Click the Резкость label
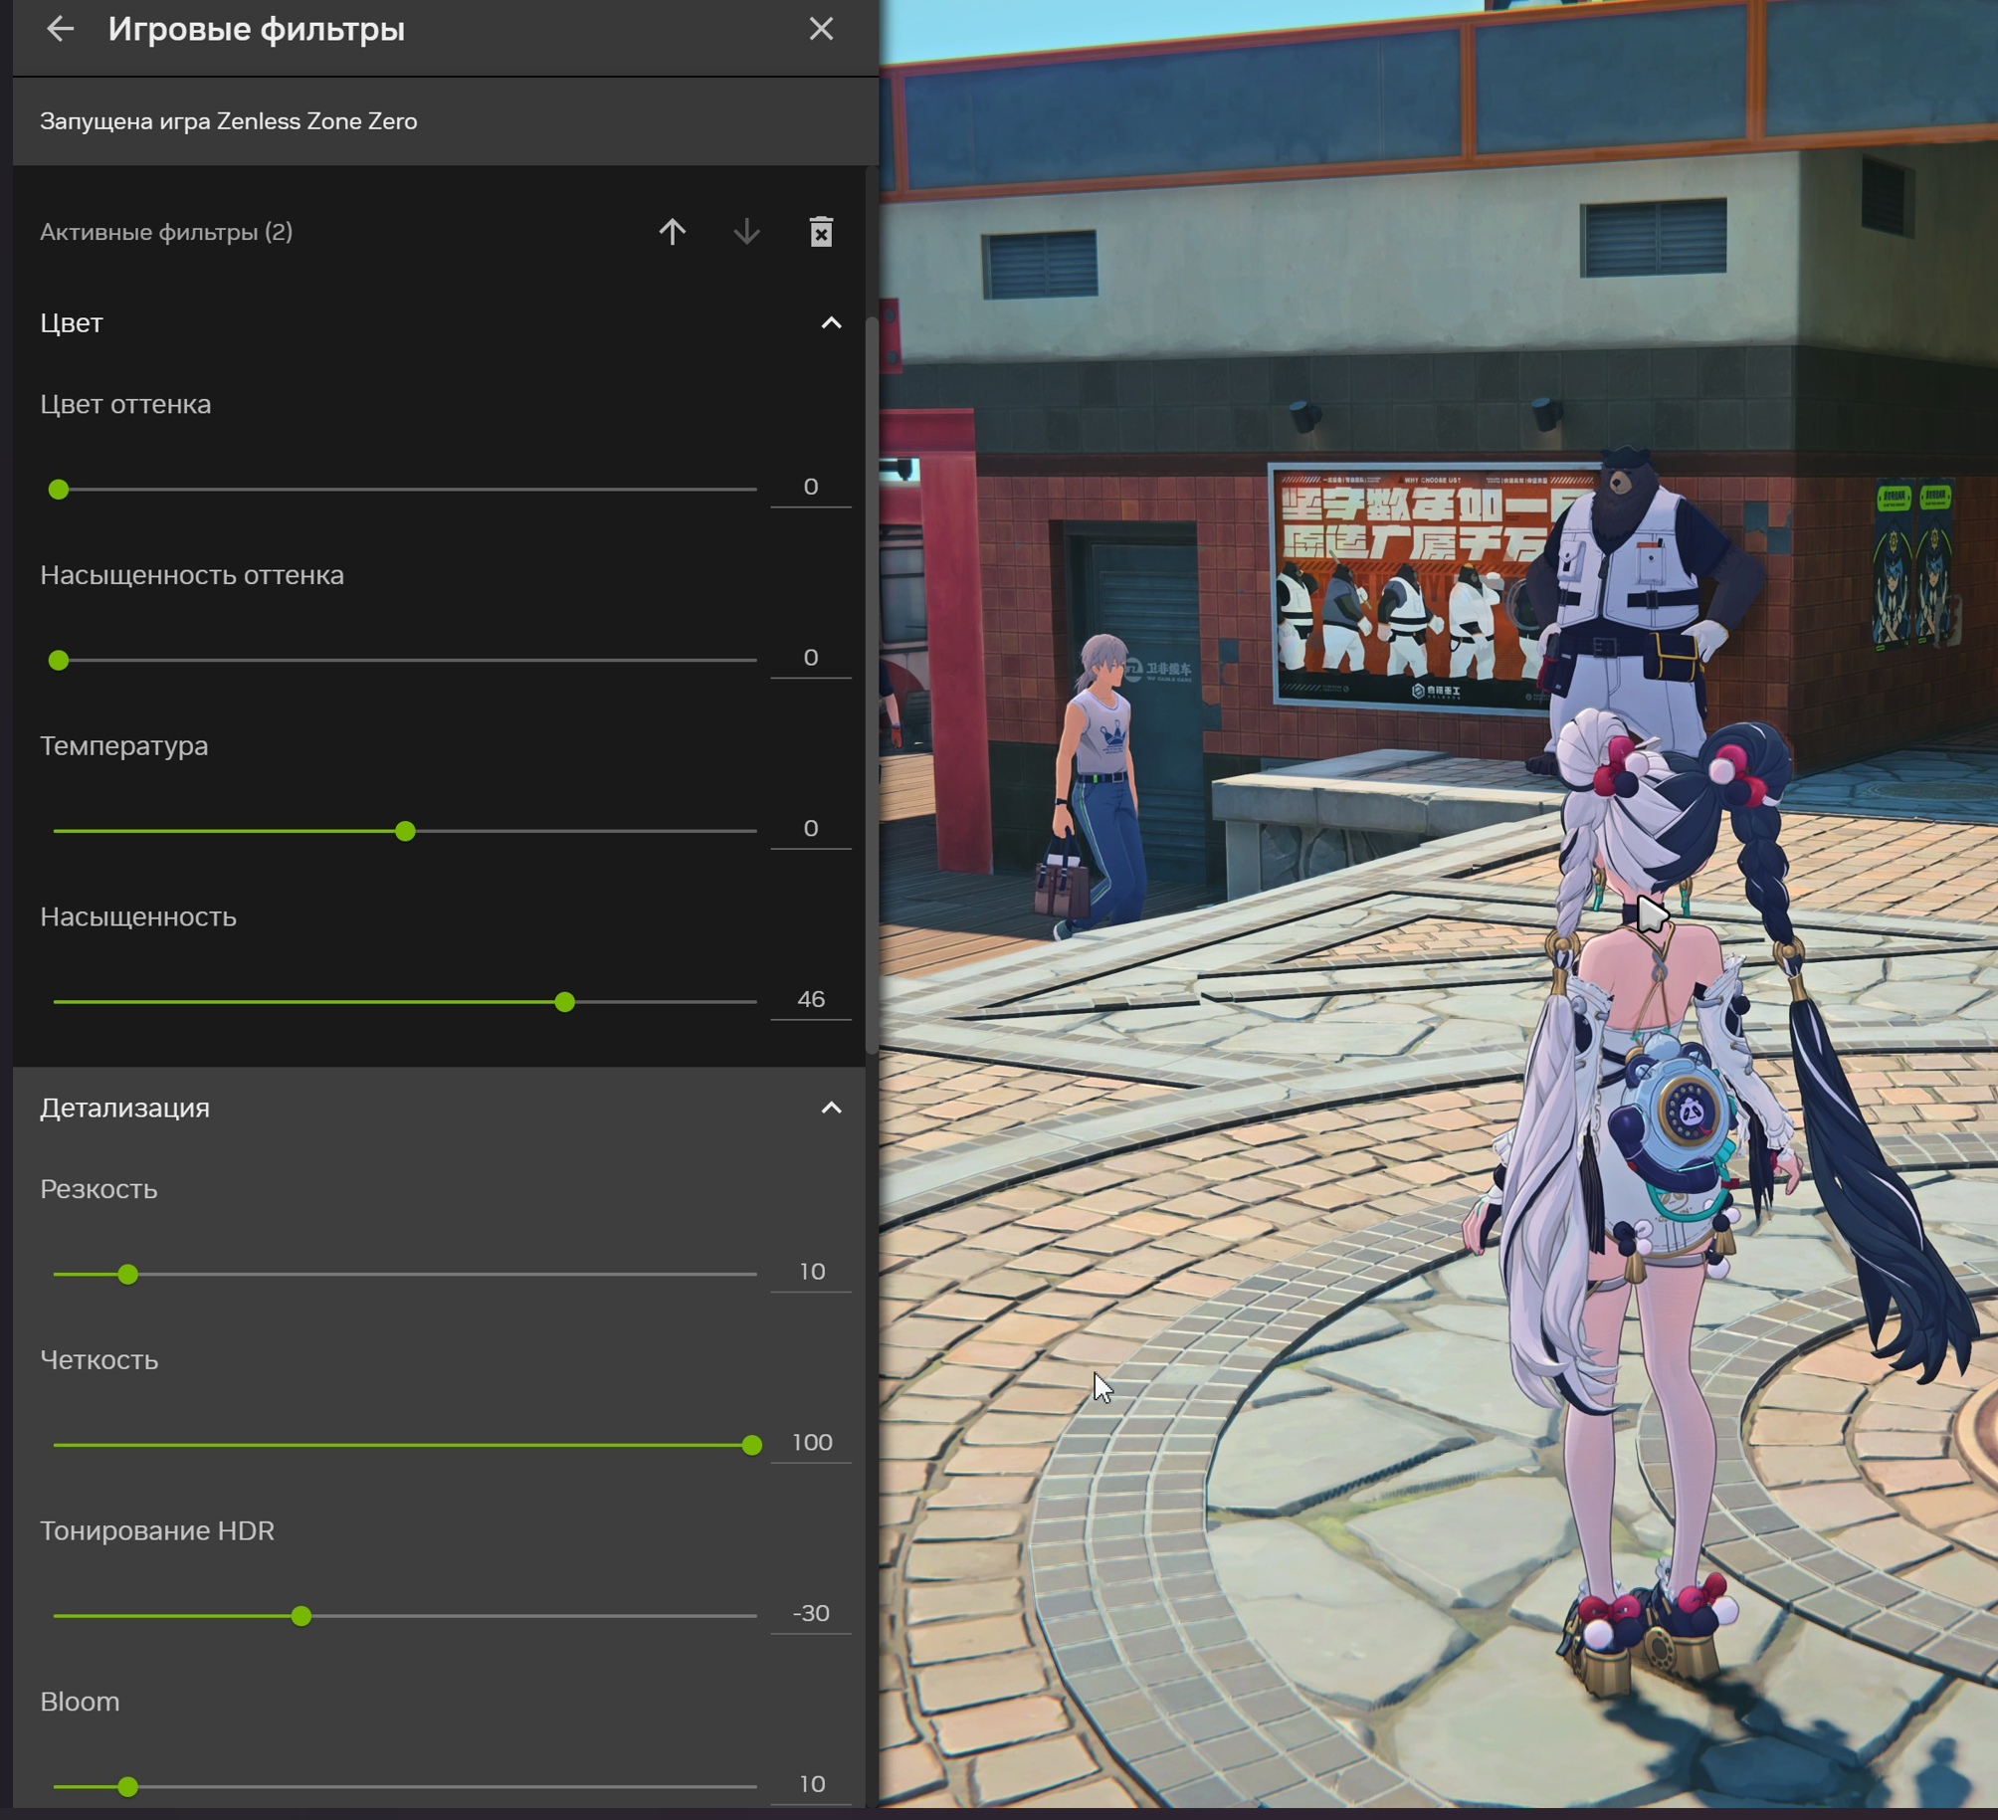Image resolution: width=1998 pixels, height=1820 pixels. click(99, 1189)
